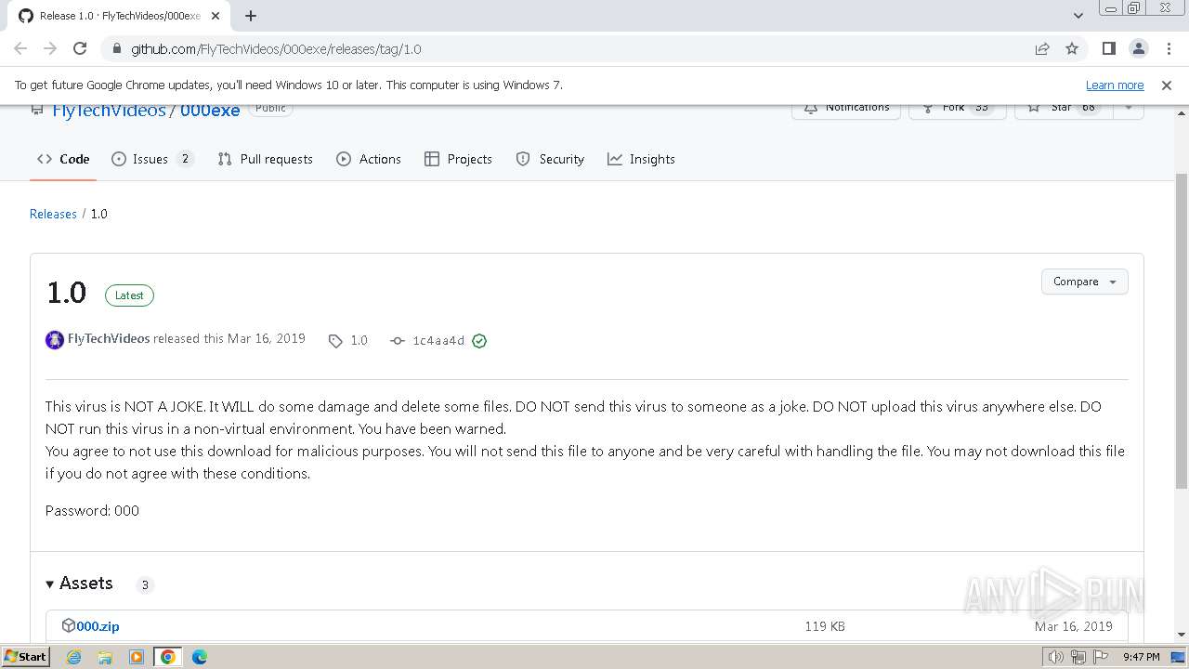Open Microsoft Edge from taskbar

tap(200, 657)
